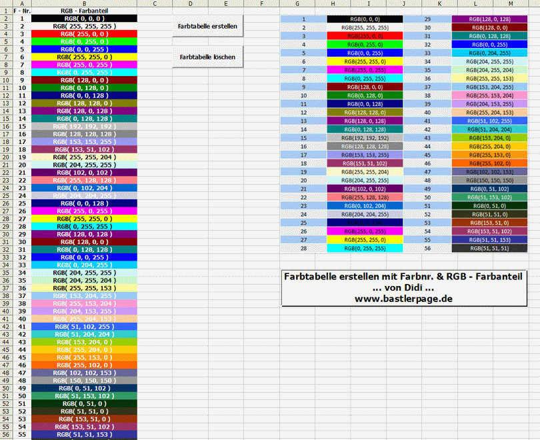
Task: Pick right-table swatch number 21, RGB(102, 0, 102)
Action: (x=365, y=189)
